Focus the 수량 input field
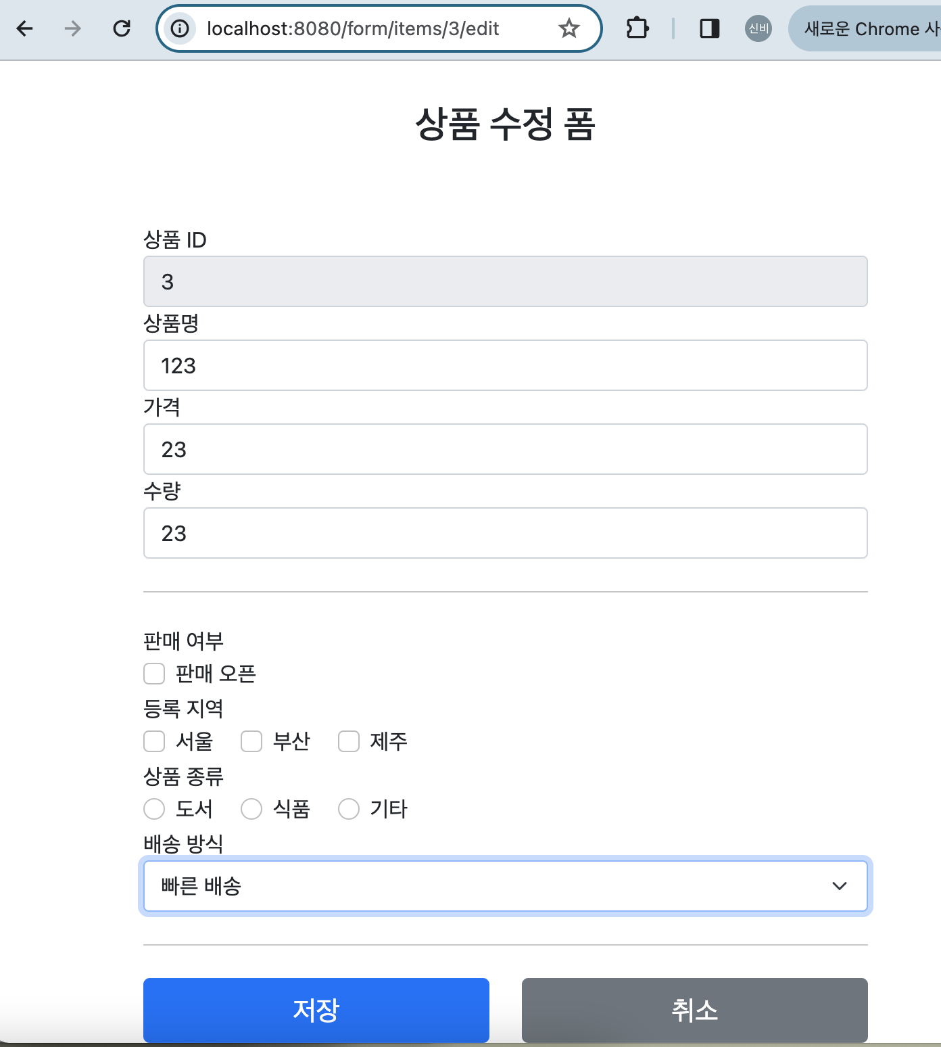 coord(506,533)
